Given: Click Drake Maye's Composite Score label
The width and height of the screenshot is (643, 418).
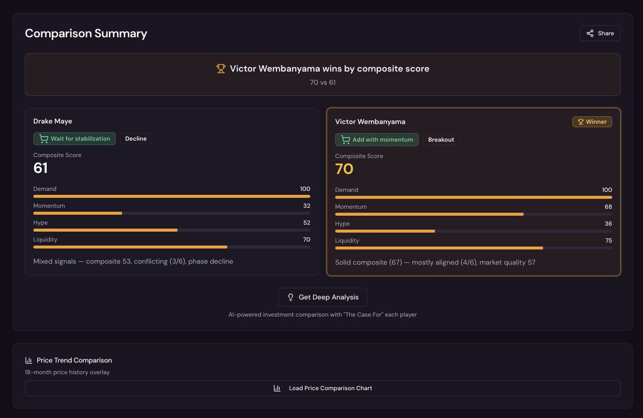Looking at the screenshot, I should [x=57, y=155].
